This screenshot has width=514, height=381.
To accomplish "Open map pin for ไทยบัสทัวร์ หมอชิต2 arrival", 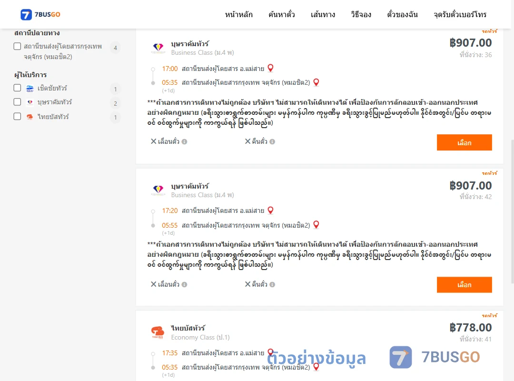I will [316, 367].
